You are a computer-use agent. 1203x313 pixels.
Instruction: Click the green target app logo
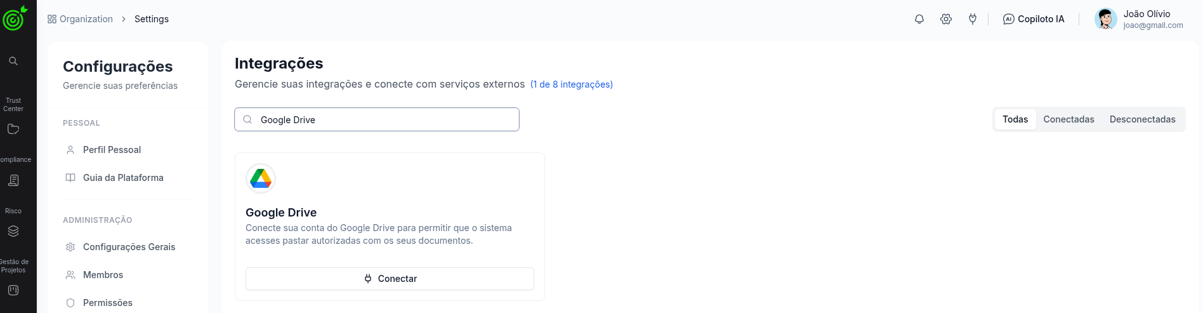point(14,19)
